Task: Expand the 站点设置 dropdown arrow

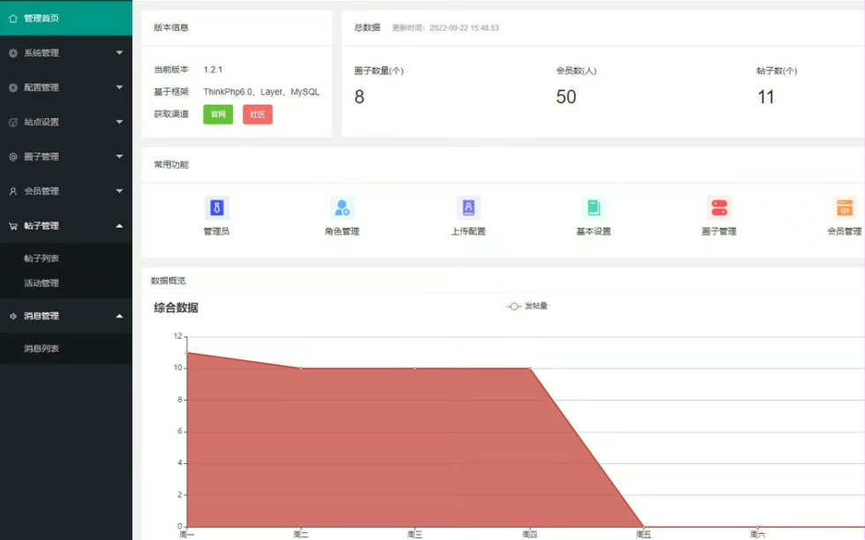Action: 119,122
